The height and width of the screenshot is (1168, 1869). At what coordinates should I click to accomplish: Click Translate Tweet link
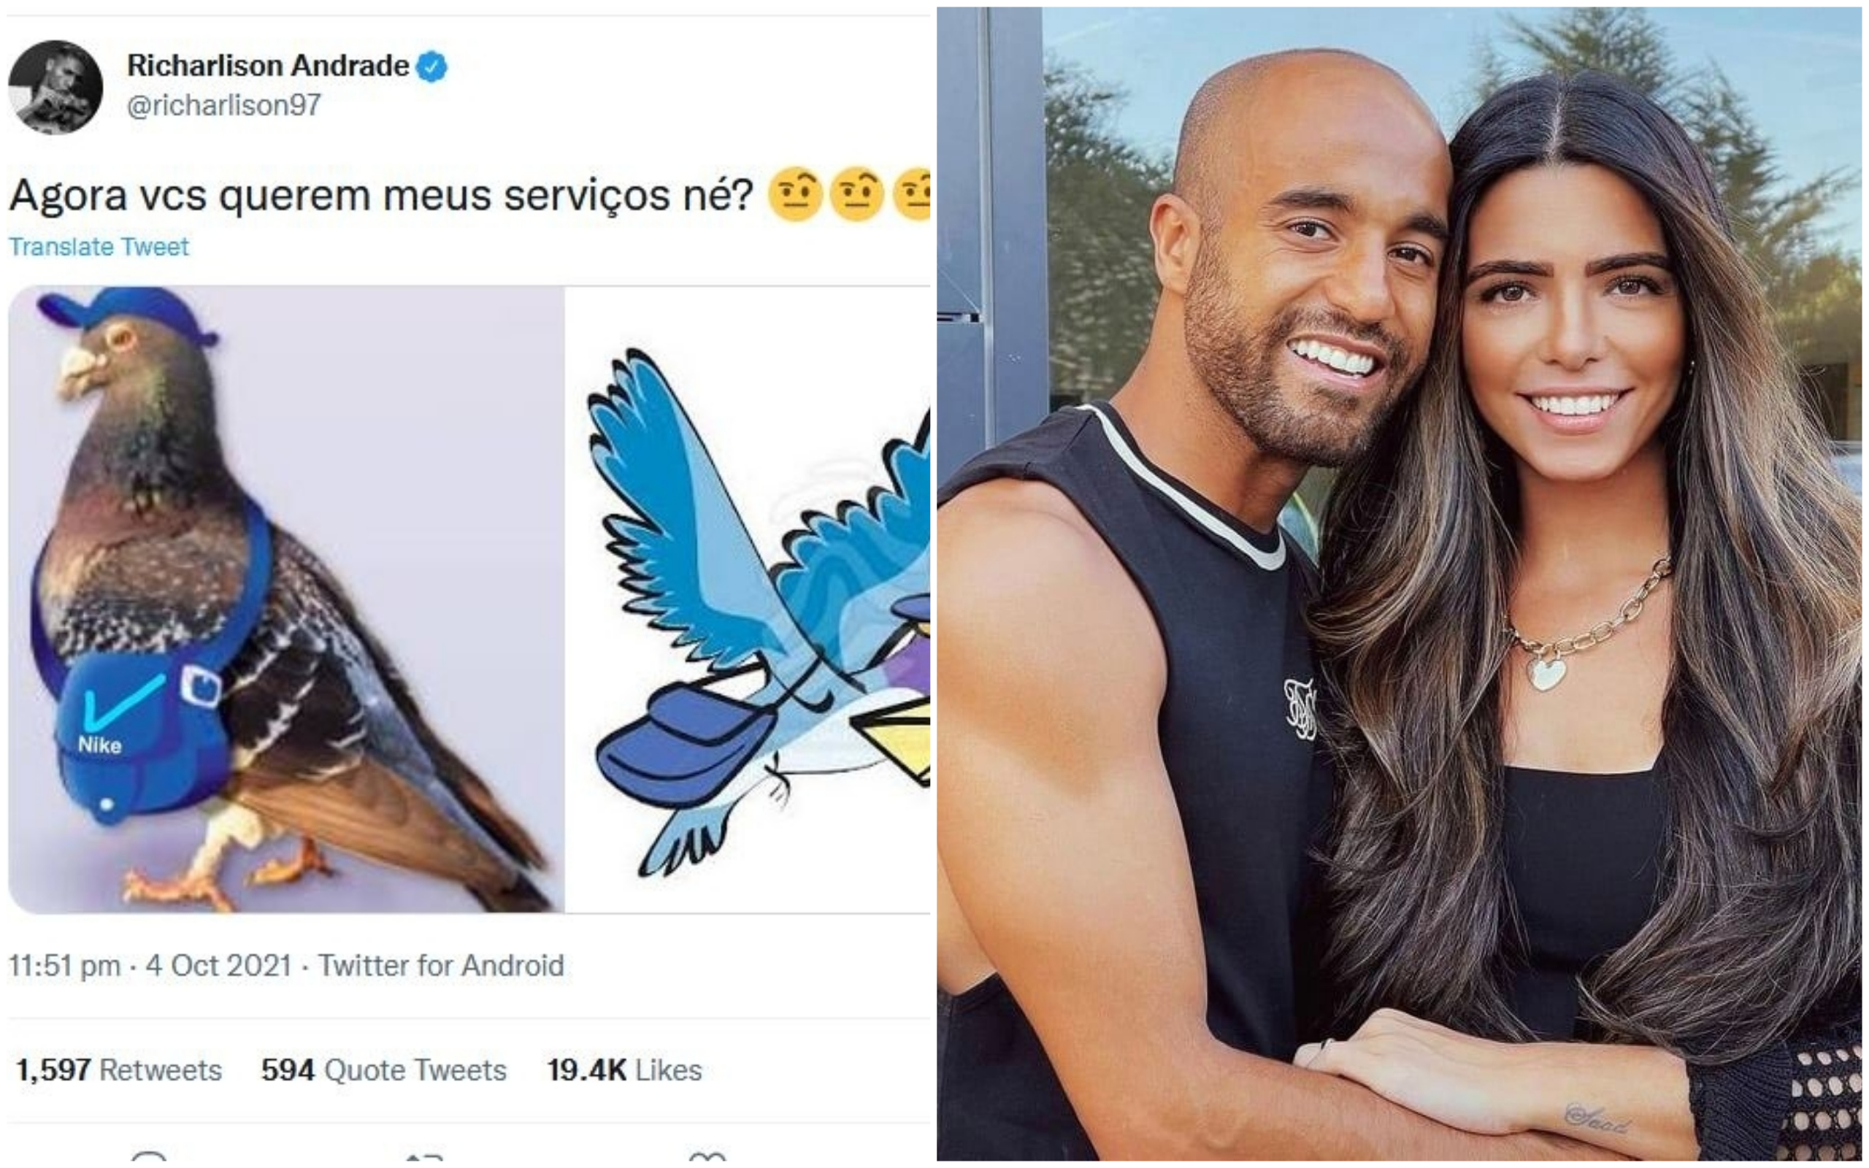tap(99, 247)
